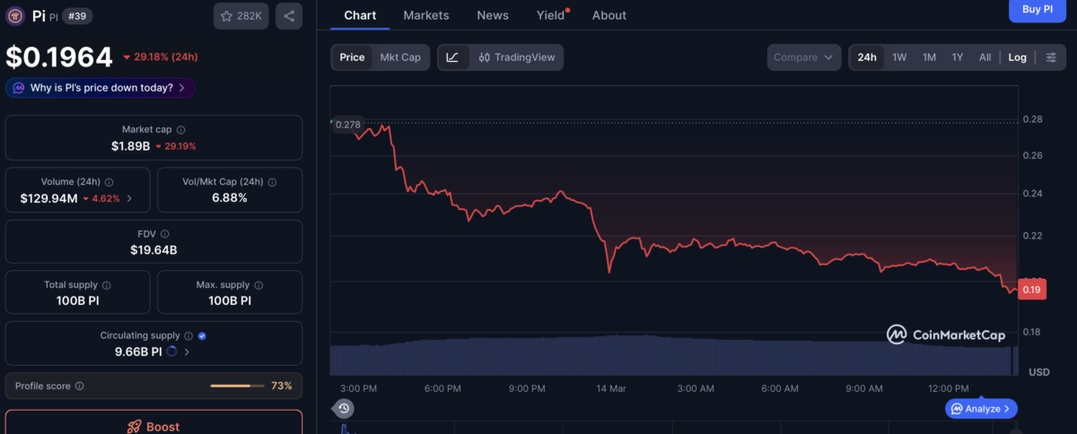Select Price chart mode
This screenshot has width=1077, height=434.
point(352,57)
